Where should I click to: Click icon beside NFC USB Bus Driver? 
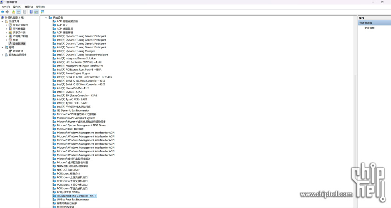point(54,170)
